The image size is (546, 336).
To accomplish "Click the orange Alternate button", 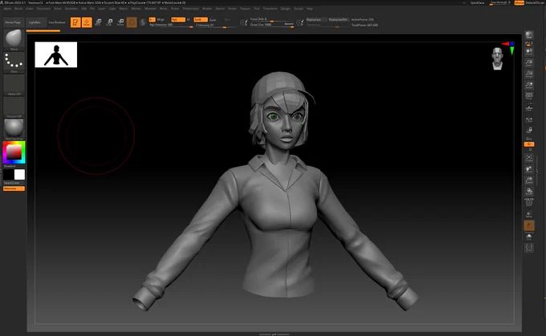I will (x=14, y=188).
